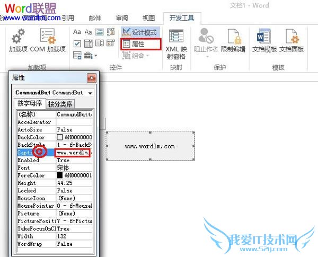Click the BackColor white swatch
Screen dimensions: 318x257
coord(59,137)
